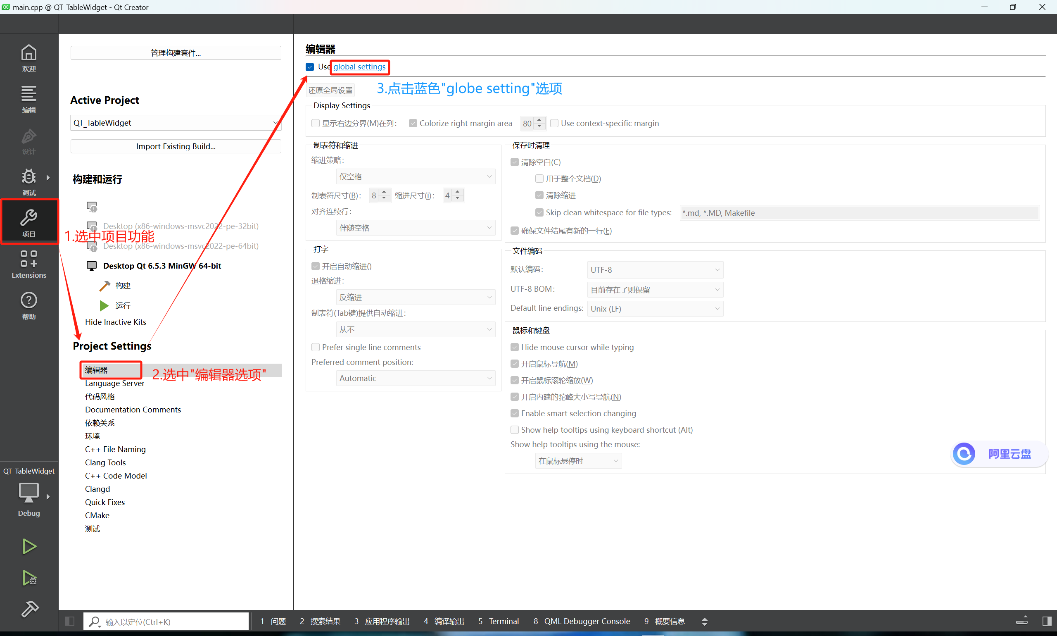Click the output pane progress toggle icon

[x=1022, y=621]
